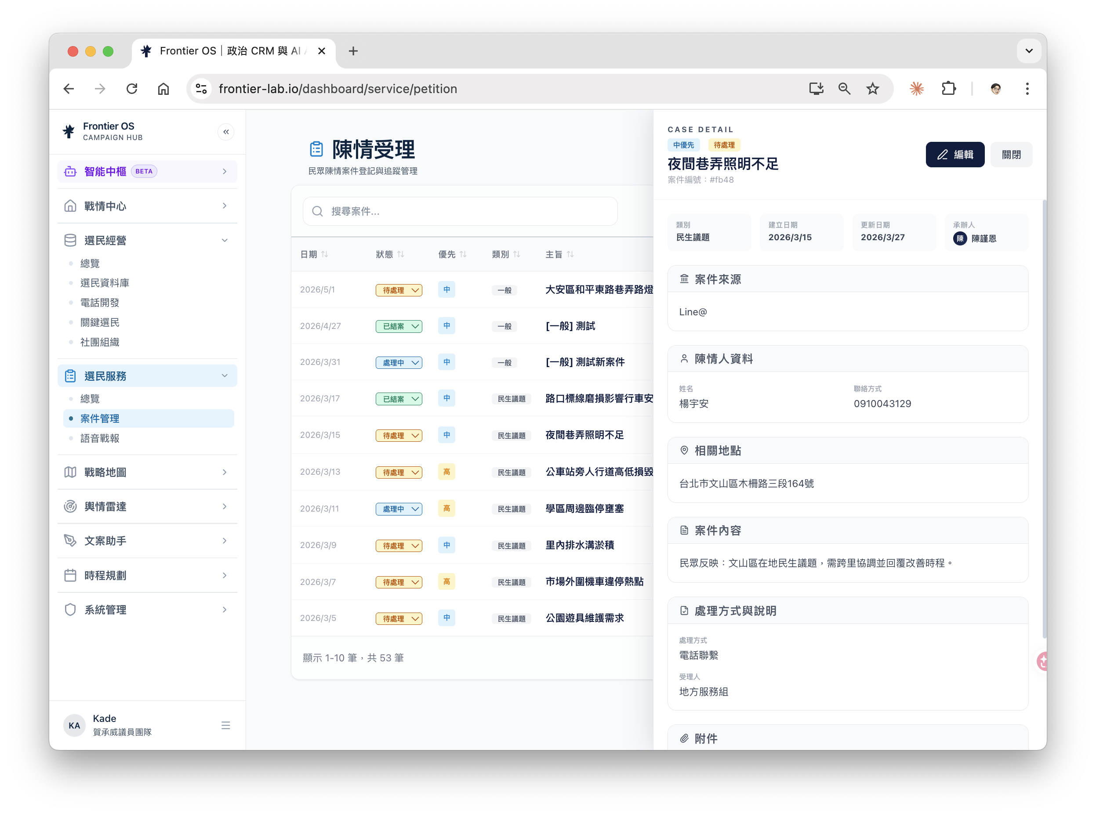This screenshot has height=815, width=1096.
Task: Select 案件管理 in sidebar
Action: (149, 418)
